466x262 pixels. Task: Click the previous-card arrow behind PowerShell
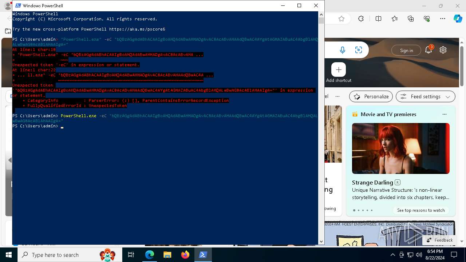point(10,160)
